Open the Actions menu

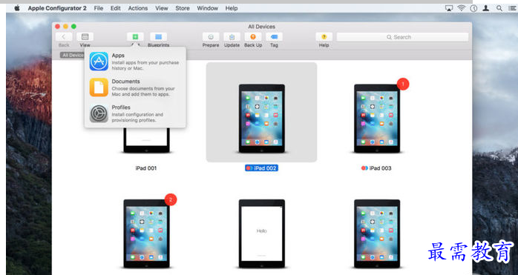[x=138, y=8]
